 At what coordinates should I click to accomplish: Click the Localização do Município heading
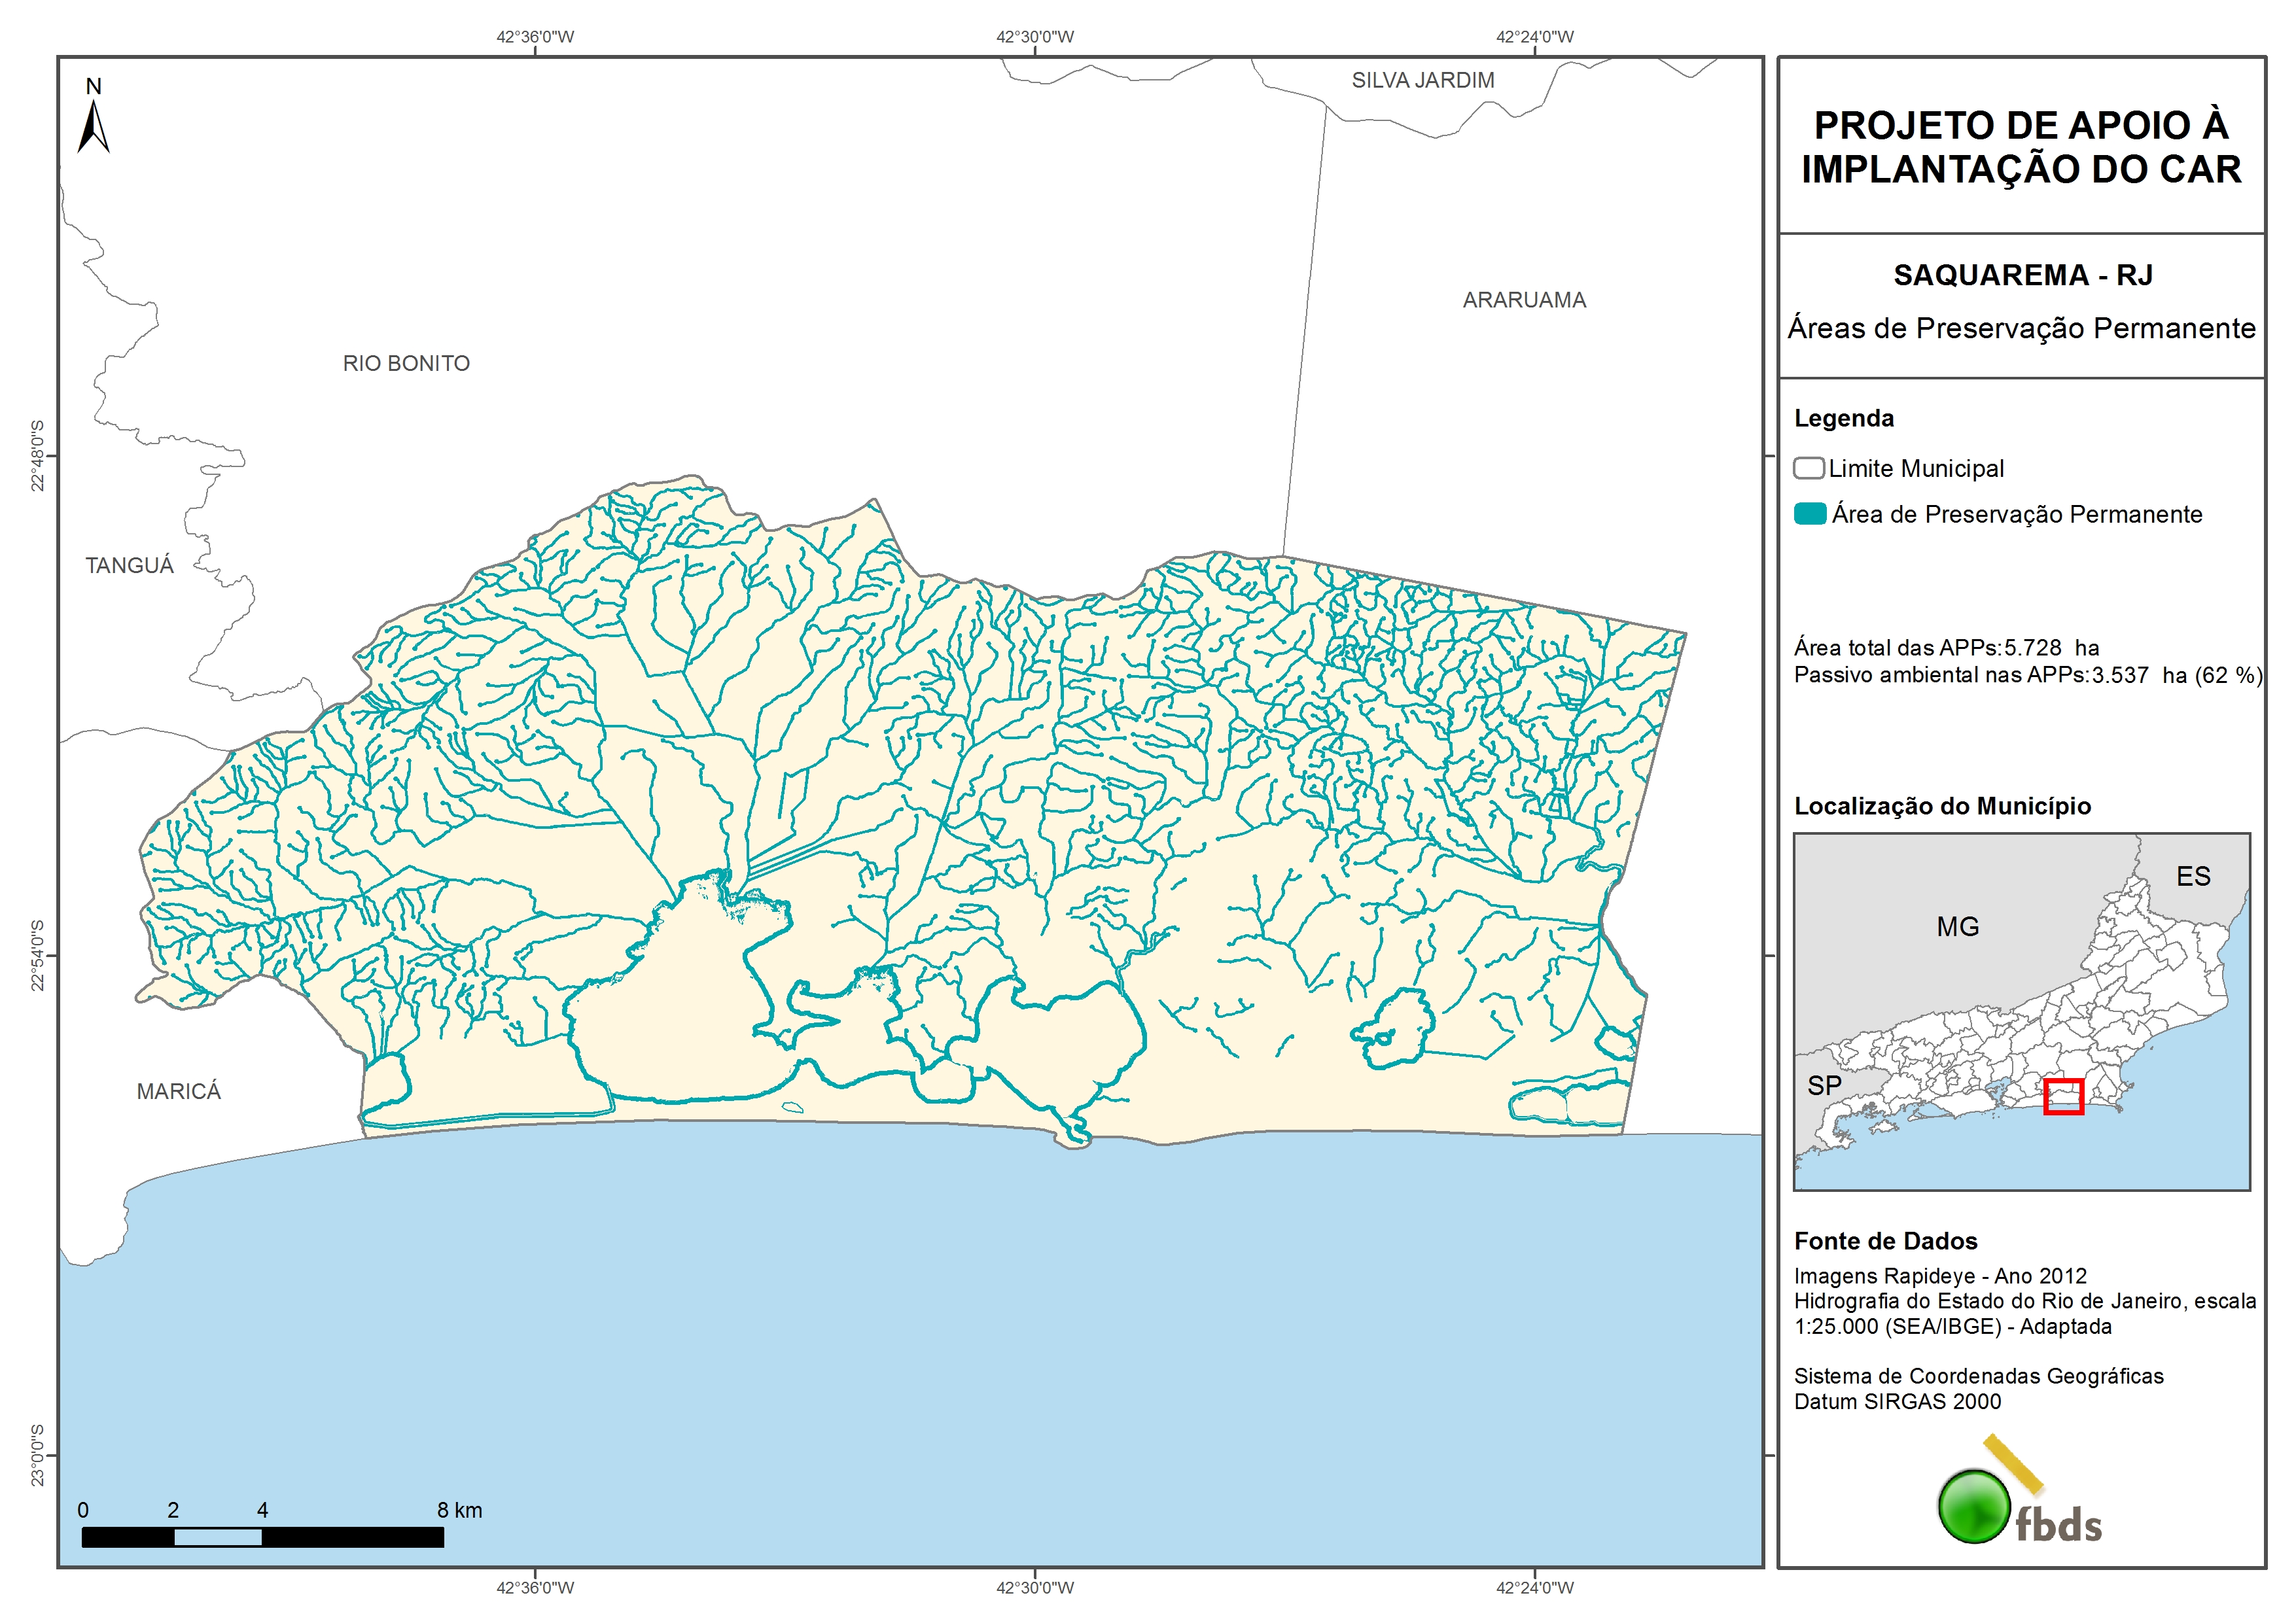click(x=1942, y=806)
